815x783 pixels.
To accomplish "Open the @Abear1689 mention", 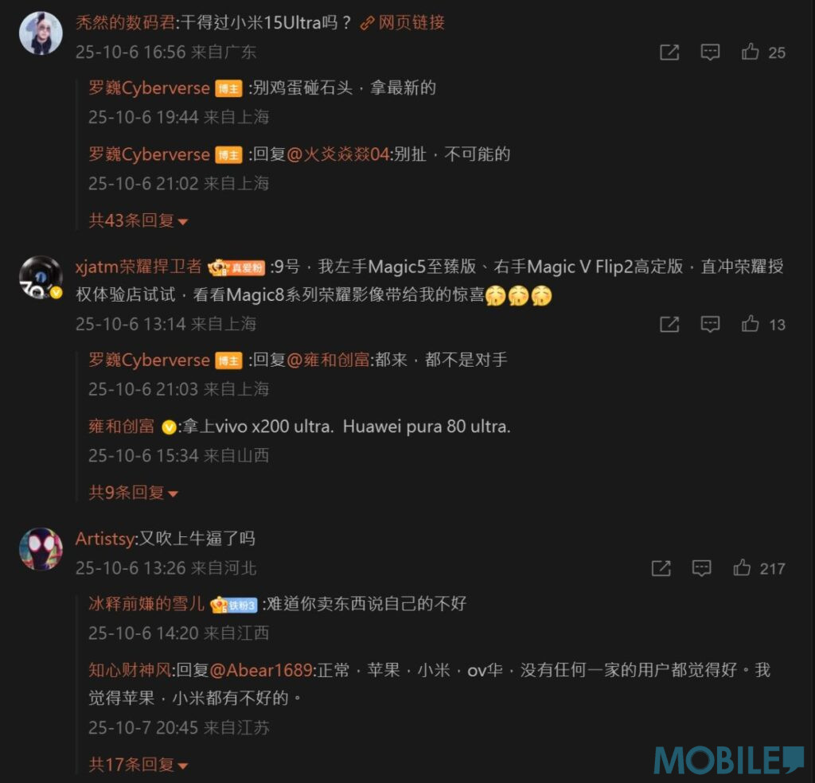I will point(261,670).
